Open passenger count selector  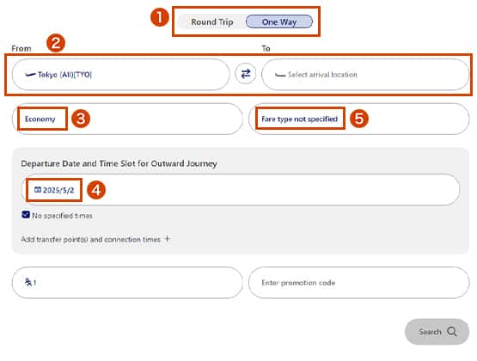tap(127, 283)
